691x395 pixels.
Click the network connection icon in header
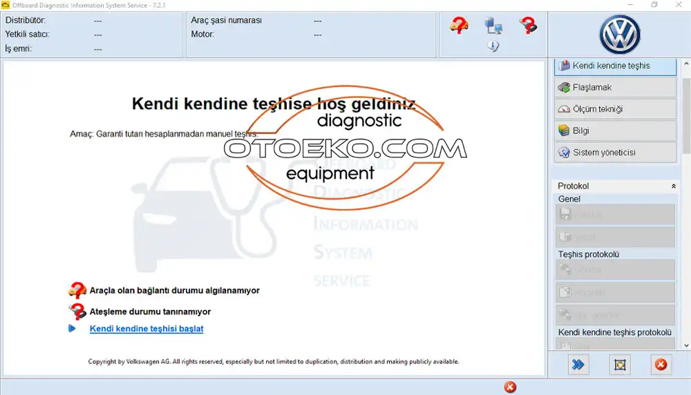click(x=493, y=26)
